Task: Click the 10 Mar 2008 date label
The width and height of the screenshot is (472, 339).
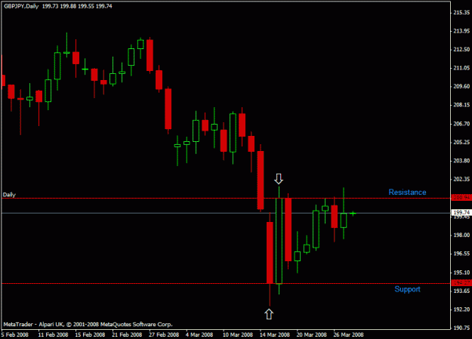Action: point(238,334)
